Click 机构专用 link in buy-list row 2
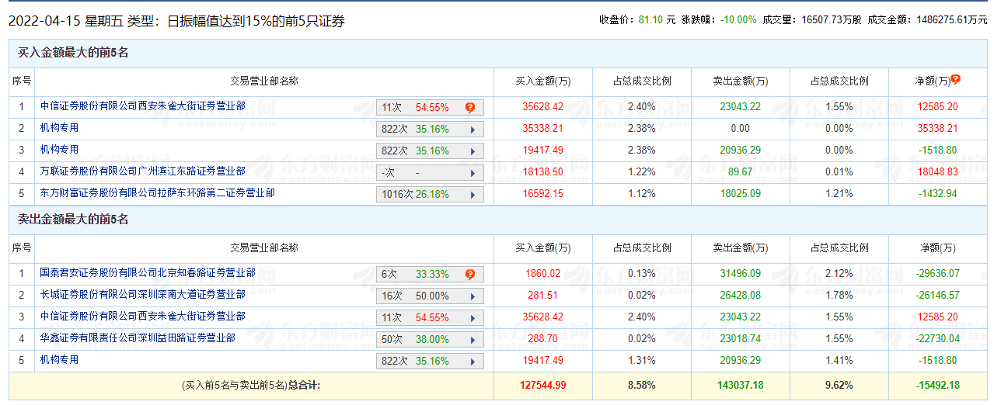 (59, 127)
